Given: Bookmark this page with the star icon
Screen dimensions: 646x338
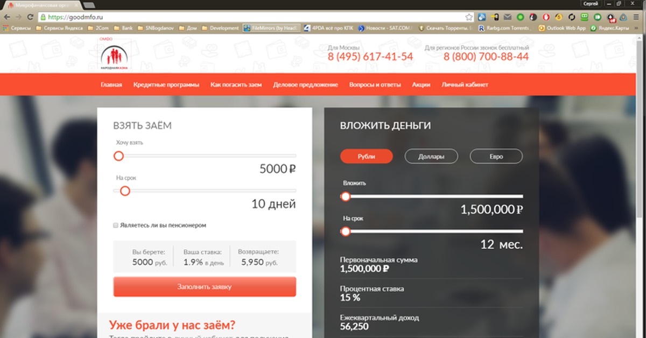Looking at the screenshot, I should 469,17.
